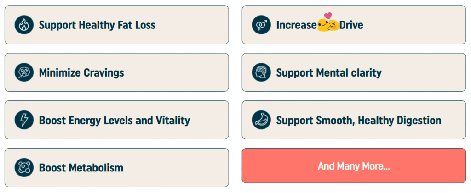Select the Support Healthy Fat Loss card
Image resolution: width=471 pixels, height=193 pixels.
pos(116,25)
